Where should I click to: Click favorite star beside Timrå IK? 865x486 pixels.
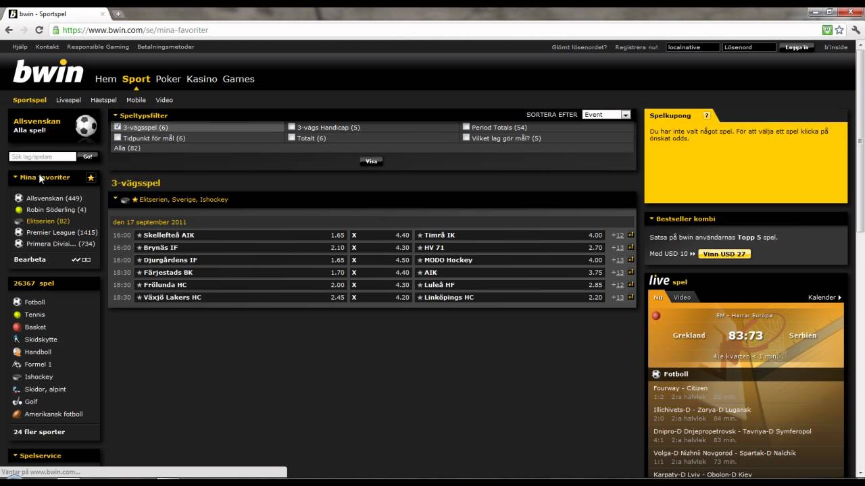(x=420, y=235)
